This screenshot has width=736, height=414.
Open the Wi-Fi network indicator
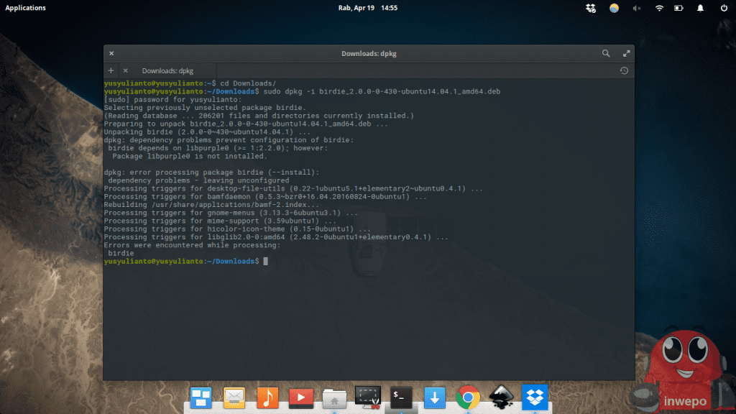click(658, 8)
